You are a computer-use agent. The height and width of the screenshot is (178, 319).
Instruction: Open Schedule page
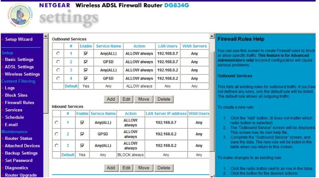coord(15,117)
